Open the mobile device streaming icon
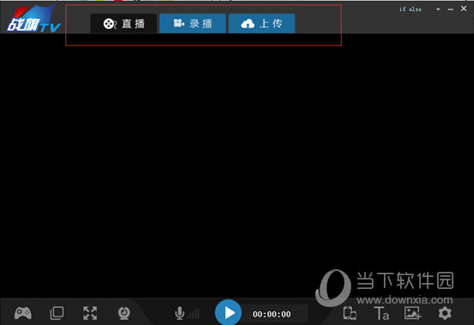This screenshot has width=474, height=325. (349, 313)
